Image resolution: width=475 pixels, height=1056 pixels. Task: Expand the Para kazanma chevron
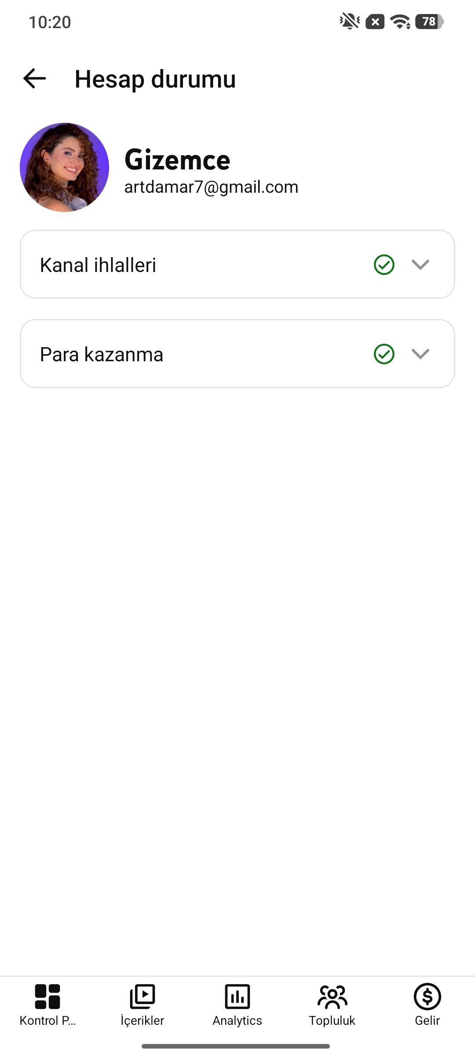click(420, 354)
